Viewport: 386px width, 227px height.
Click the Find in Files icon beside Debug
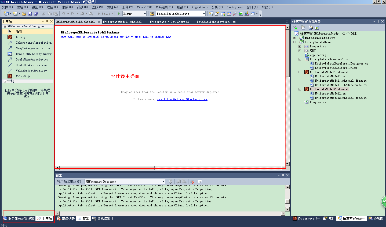click(x=152, y=14)
